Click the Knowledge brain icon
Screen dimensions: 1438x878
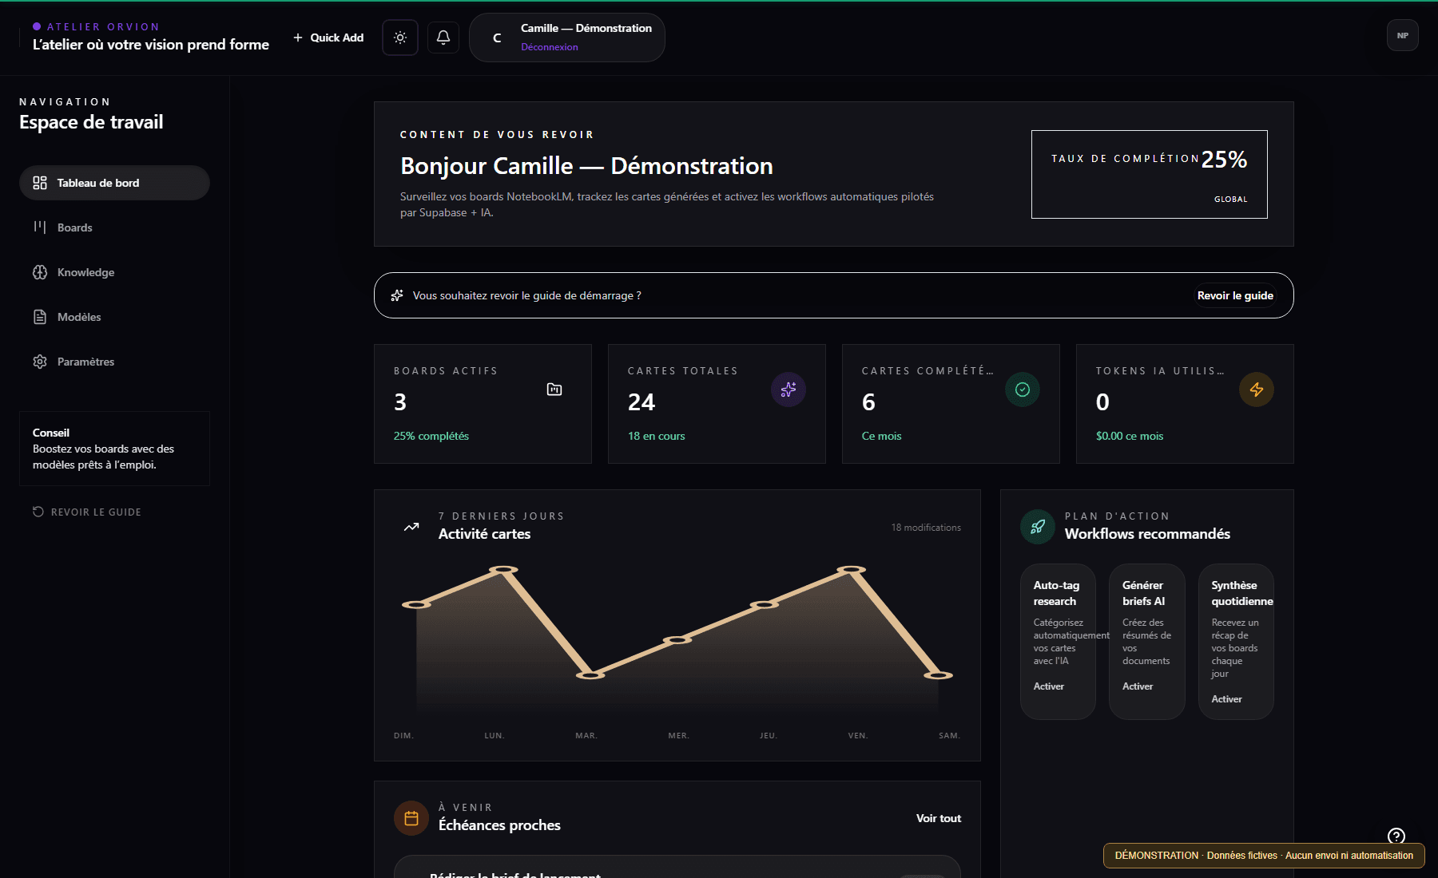pos(40,272)
